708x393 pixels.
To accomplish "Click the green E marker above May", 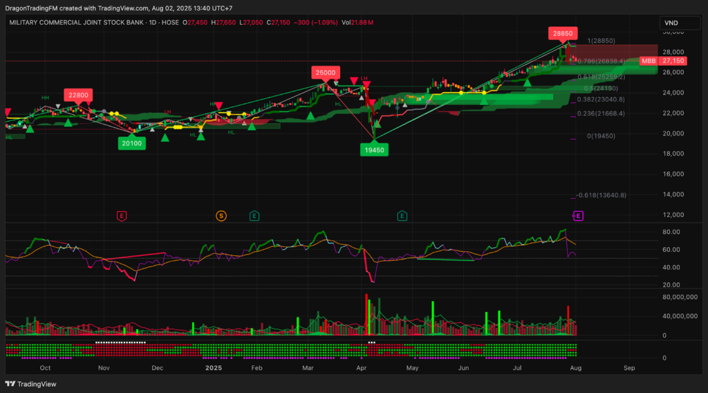I will [402, 216].
